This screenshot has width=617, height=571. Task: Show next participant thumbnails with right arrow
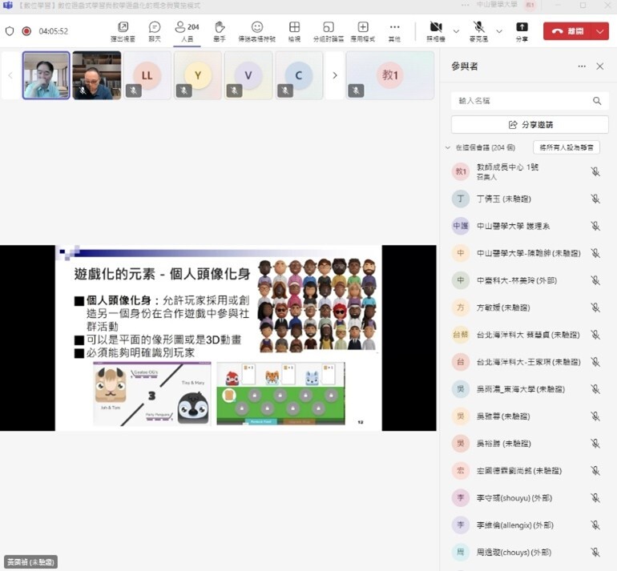[x=335, y=75]
